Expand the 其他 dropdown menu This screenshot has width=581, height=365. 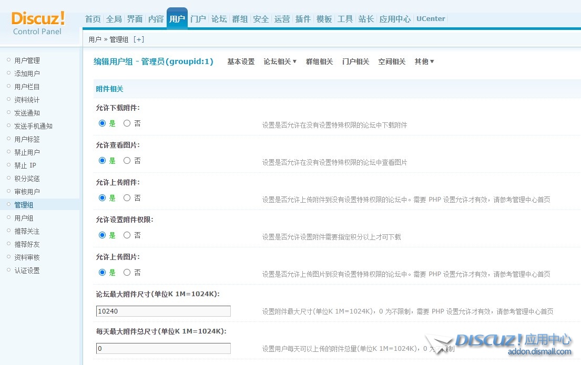point(424,61)
